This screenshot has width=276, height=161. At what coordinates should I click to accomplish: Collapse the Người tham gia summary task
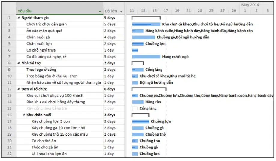(x=19, y=18)
